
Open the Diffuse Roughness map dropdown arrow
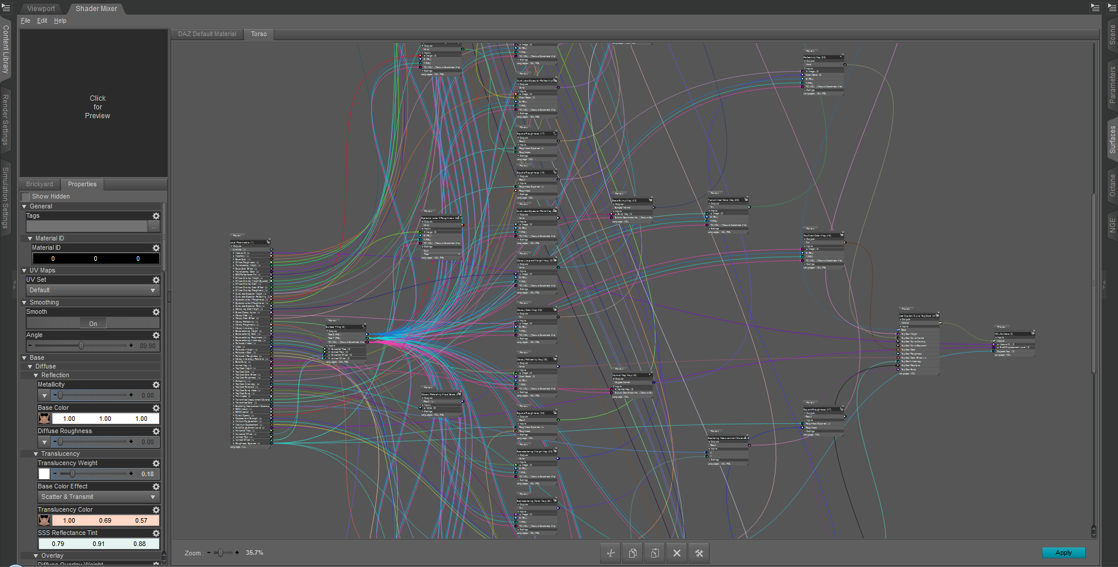(x=44, y=442)
